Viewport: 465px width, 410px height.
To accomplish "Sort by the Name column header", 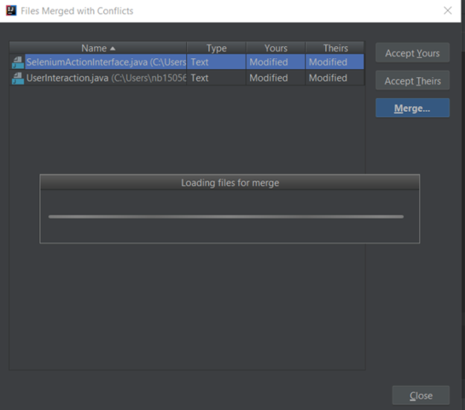I will 98,48.
